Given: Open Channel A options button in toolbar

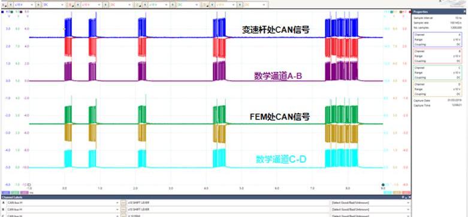Looking at the screenshot, I should [x=4, y=5].
